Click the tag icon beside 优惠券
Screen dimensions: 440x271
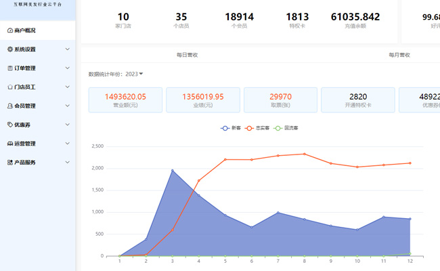click(10, 125)
